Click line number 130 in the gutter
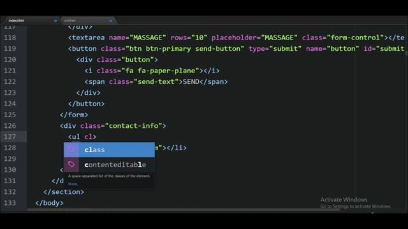 (x=10, y=170)
